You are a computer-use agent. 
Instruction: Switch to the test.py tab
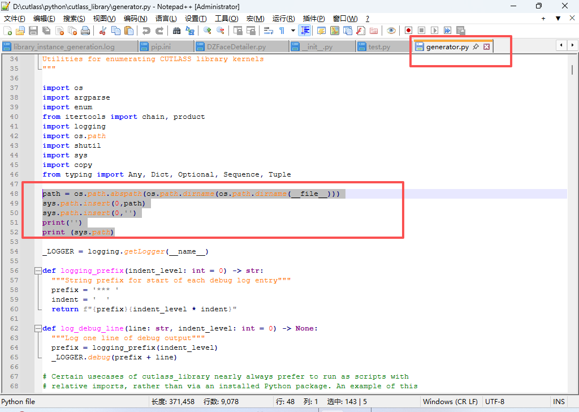(x=384, y=46)
